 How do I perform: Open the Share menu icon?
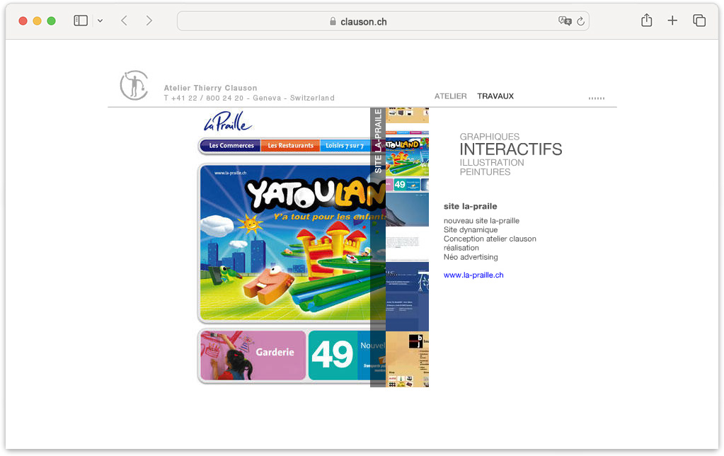pyautogui.click(x=646, y=21)
